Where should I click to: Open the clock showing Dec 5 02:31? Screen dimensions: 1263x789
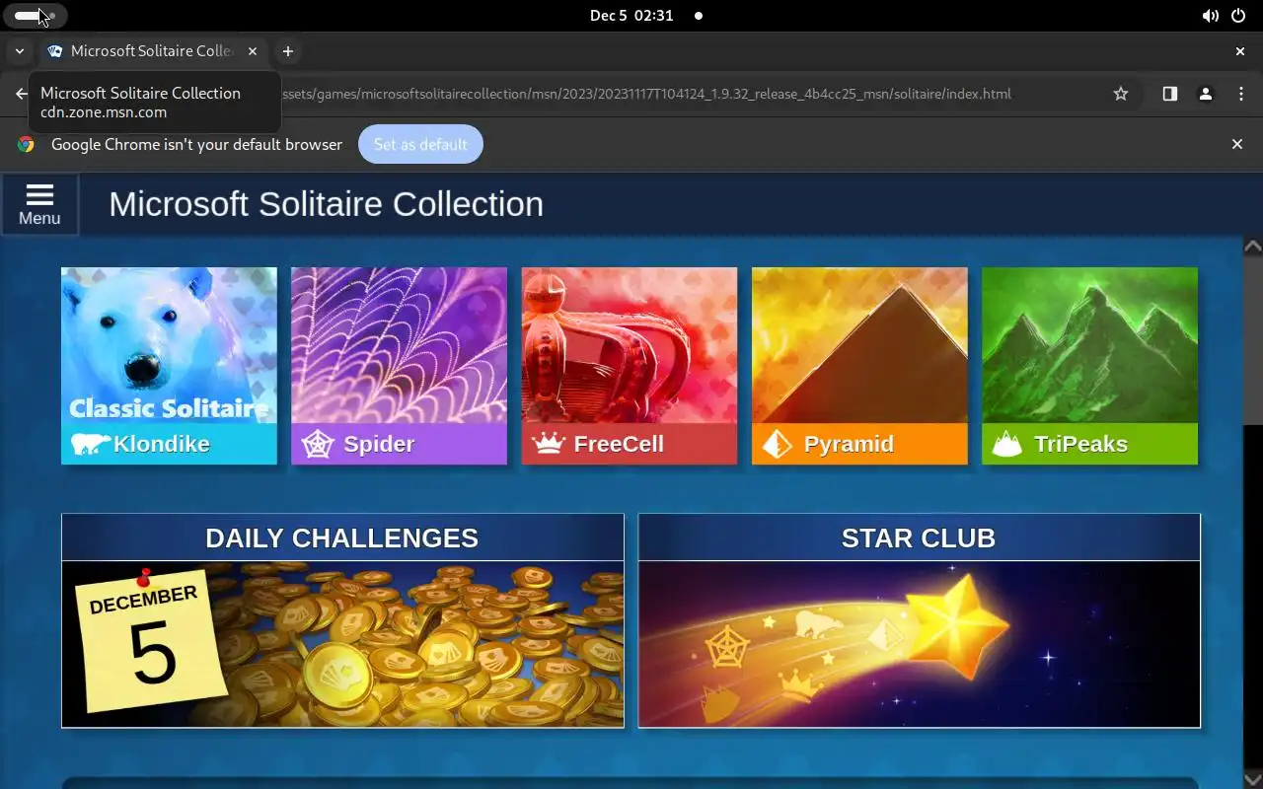pos(631,16)
